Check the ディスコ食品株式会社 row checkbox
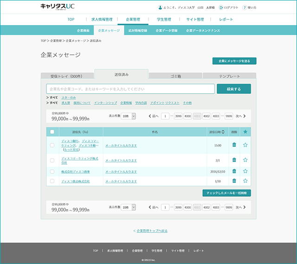The width and height of the screenshot is (297, 264). pos(52,181)
